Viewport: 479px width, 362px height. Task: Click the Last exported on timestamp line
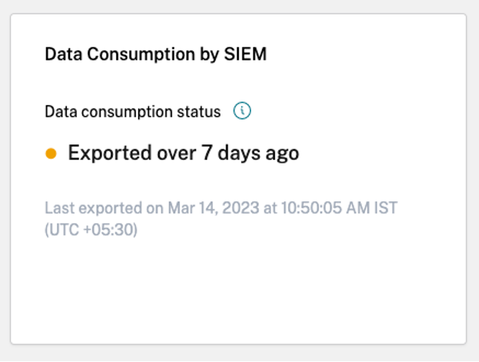pyautogui.click(x=221, y=208)
